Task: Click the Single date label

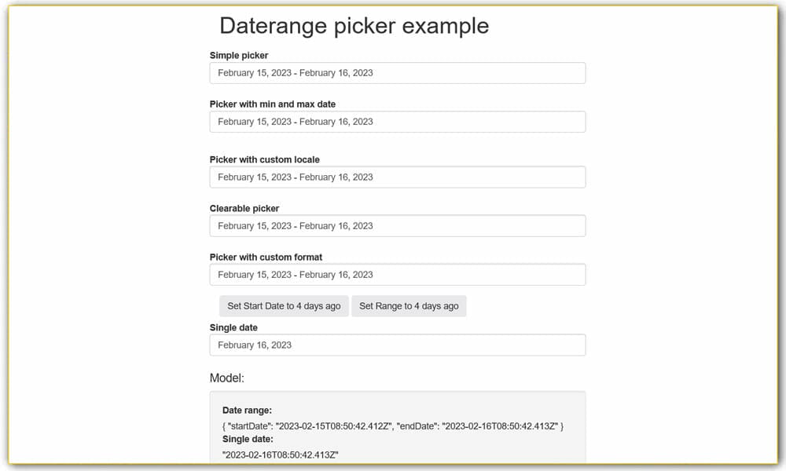Action: pos(233,327)
